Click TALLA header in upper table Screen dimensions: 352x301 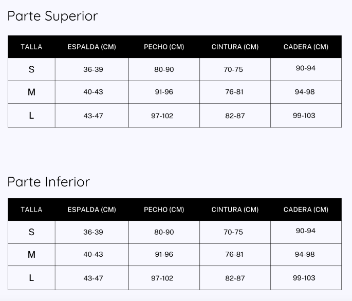[x=31, y=47]
